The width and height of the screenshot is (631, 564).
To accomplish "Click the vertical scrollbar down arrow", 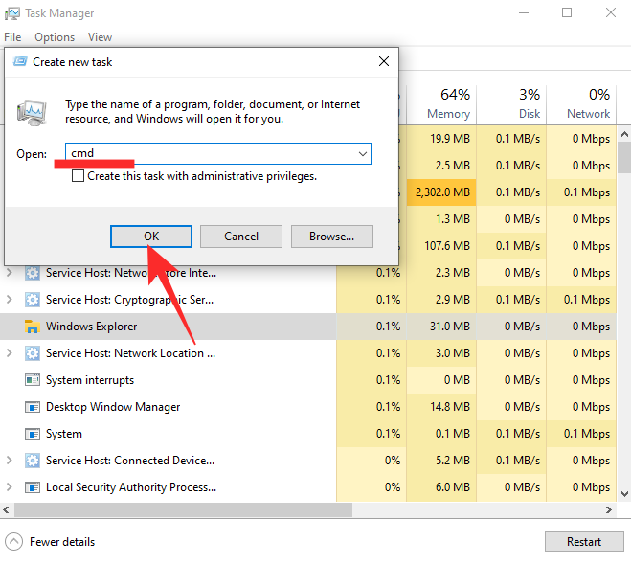I will pos(624,493).
